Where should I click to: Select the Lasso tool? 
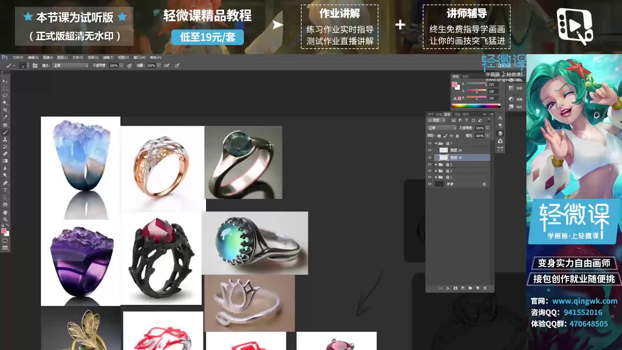(5, 95)
